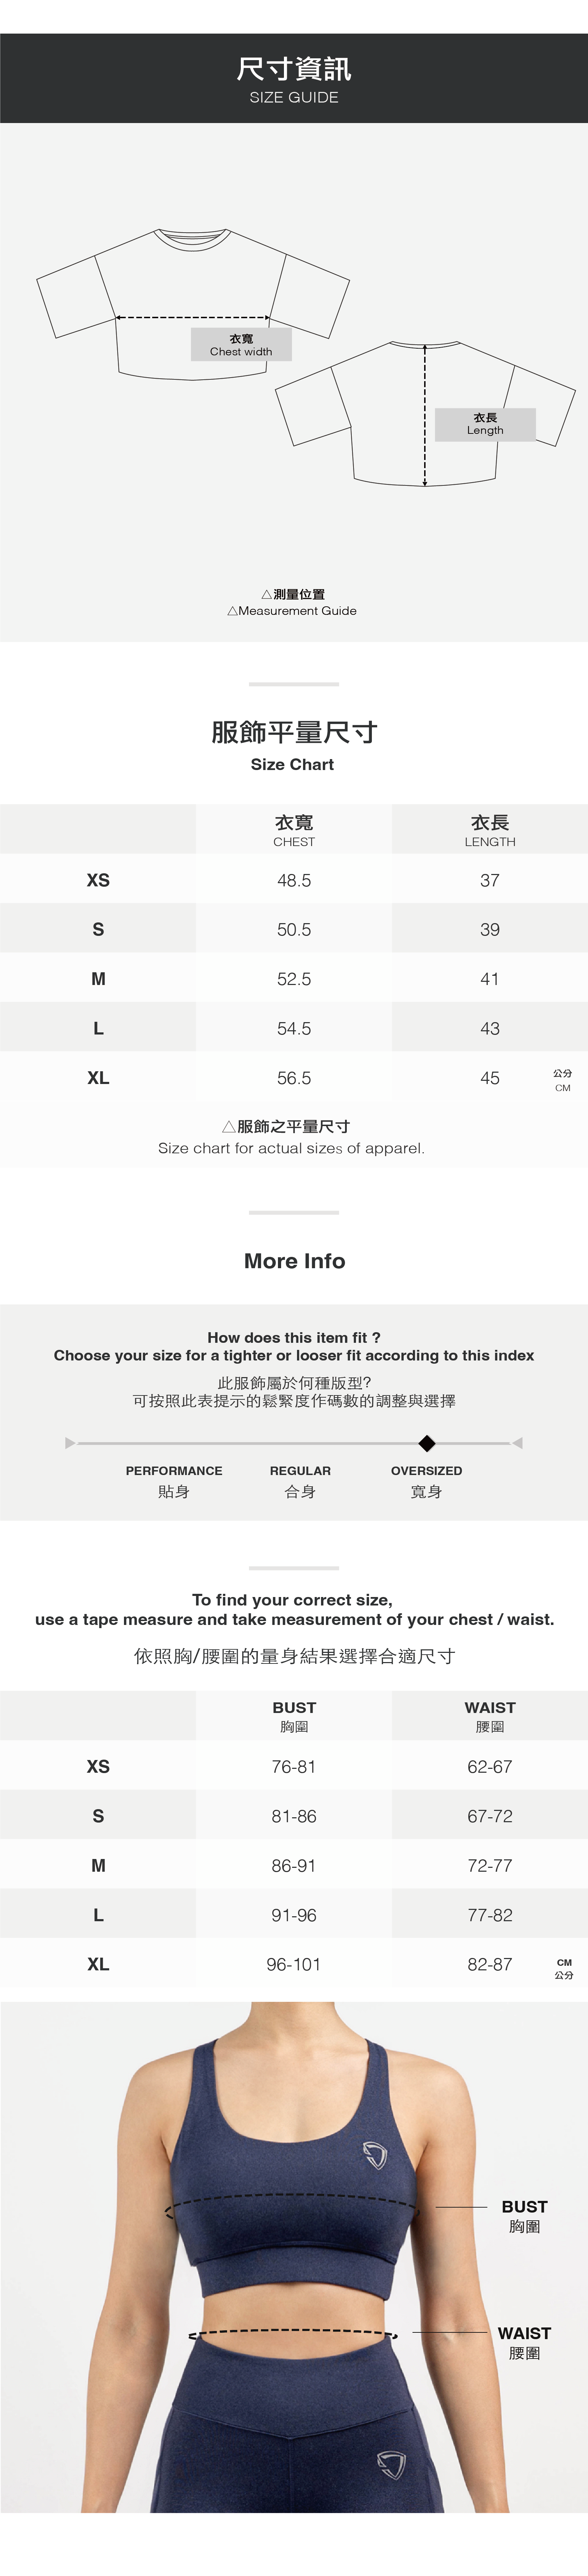588x2576 pixels.
Task: Click the 52.5 chest value for size M
Action: [x=293, y=979]
